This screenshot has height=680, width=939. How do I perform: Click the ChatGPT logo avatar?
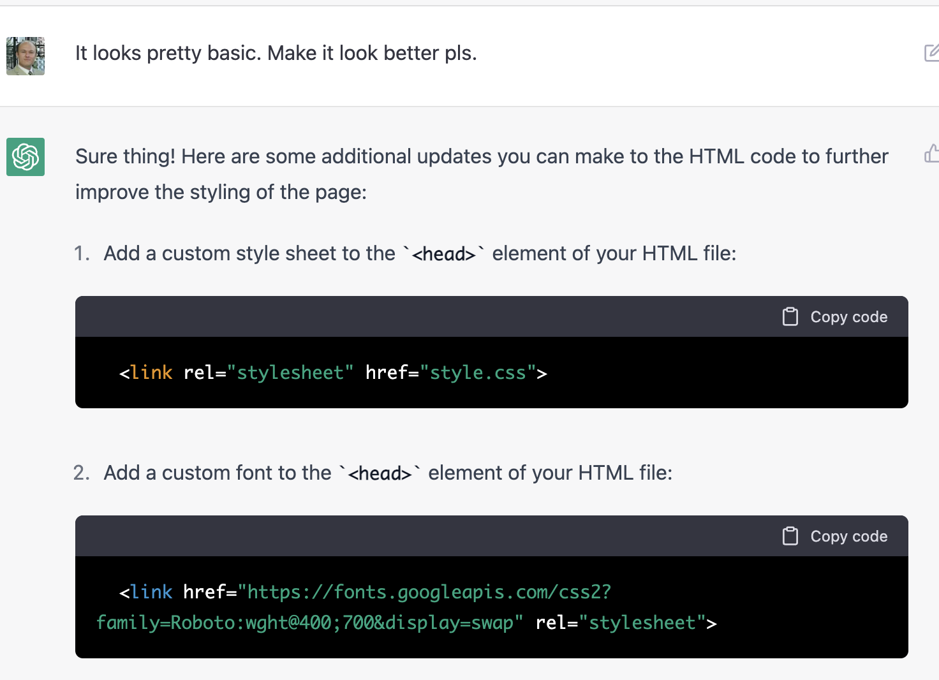(26, 157)
